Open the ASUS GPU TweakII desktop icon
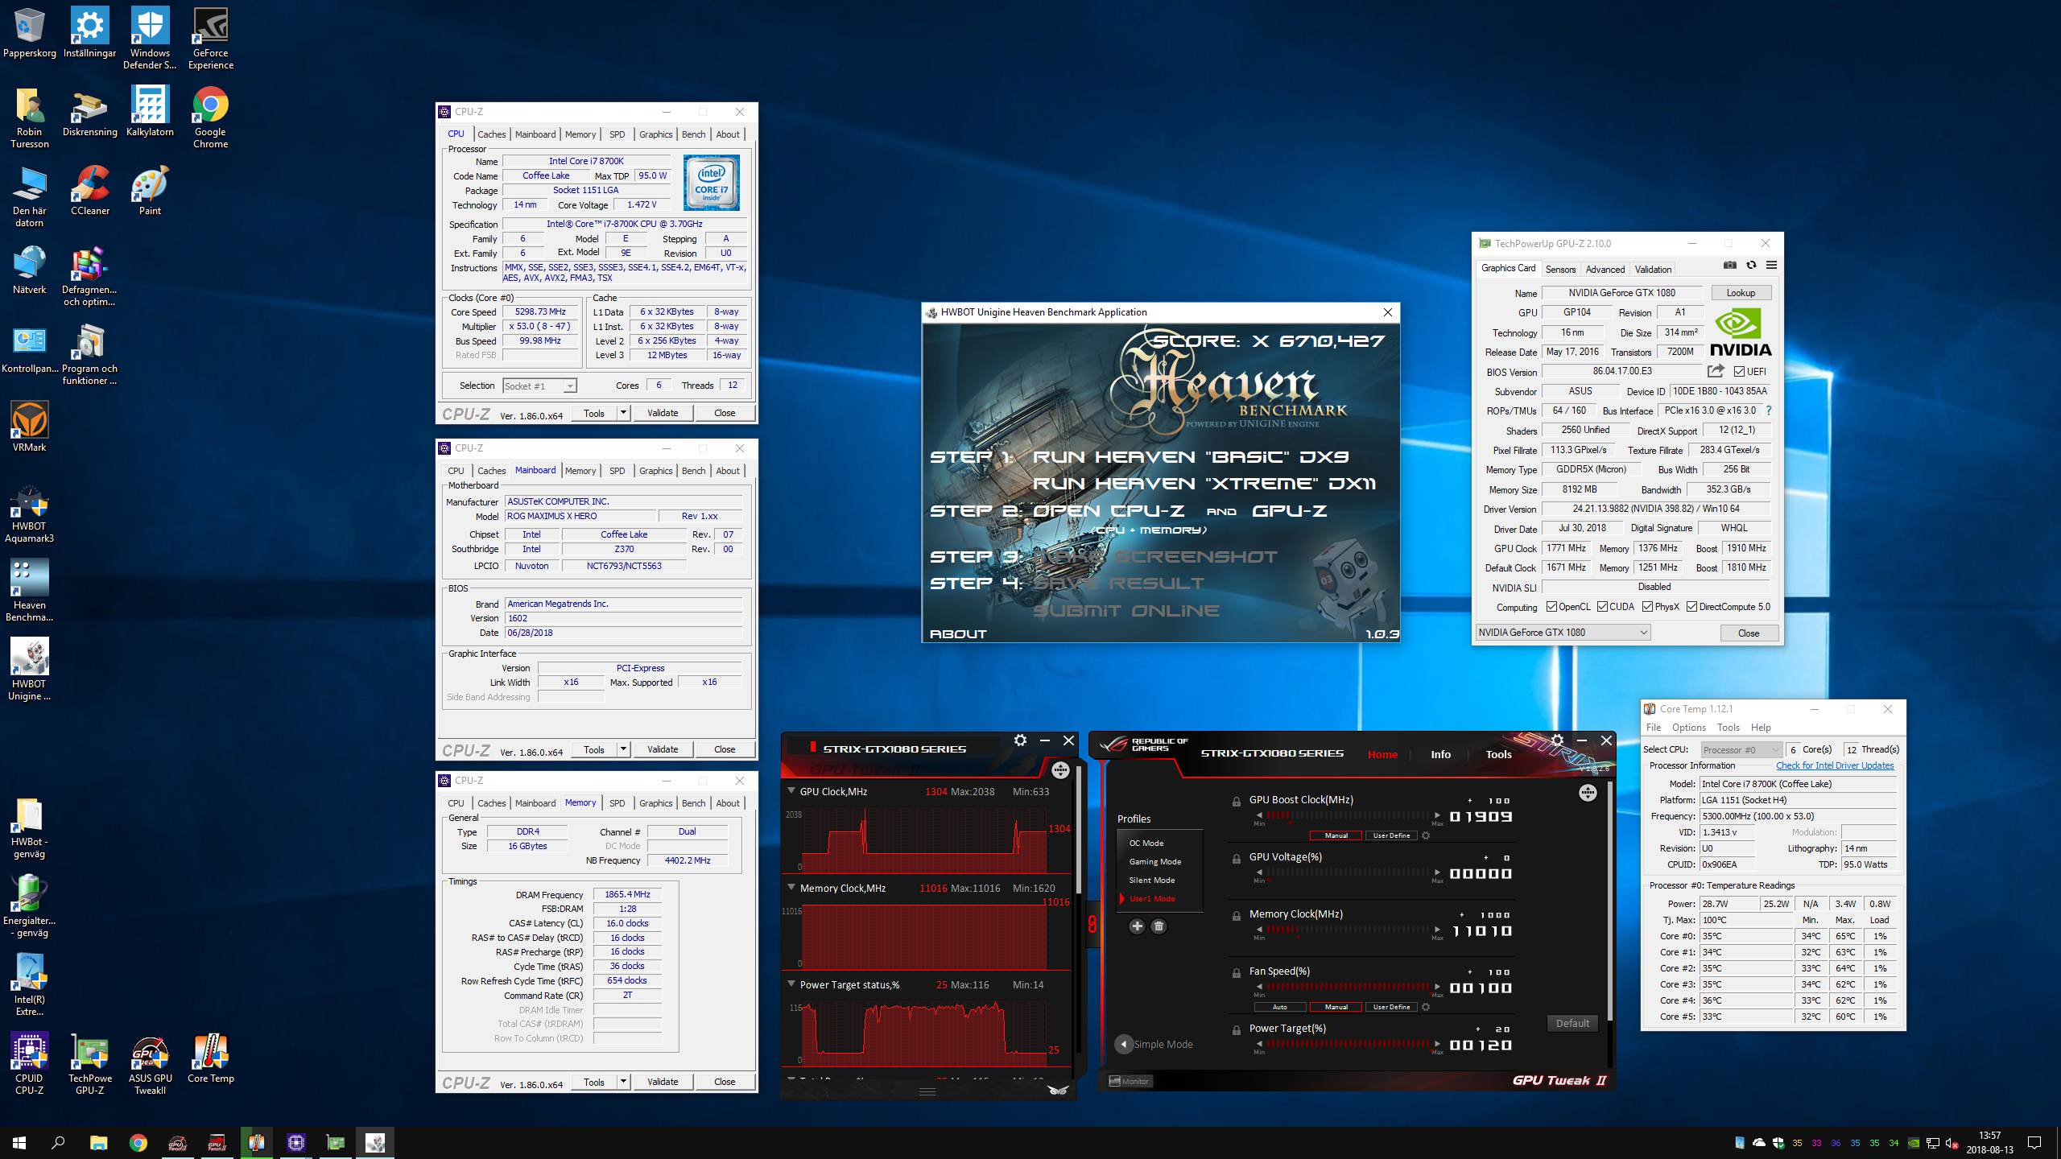 [x=151, y=1064]
